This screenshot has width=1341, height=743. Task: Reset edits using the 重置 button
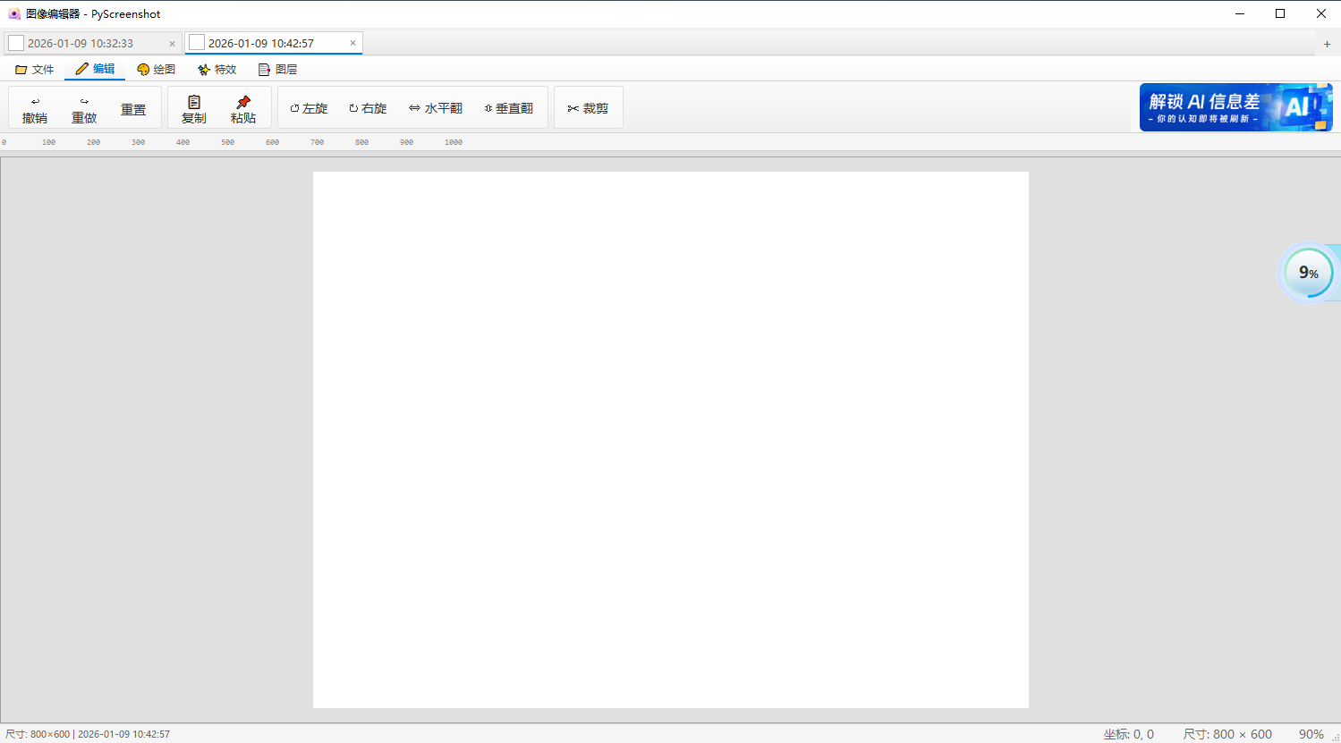133,107
